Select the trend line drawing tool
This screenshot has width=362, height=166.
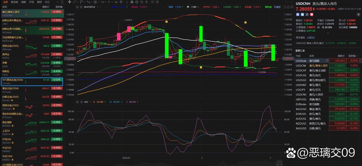pyautogui.click(x=74, y=2)
